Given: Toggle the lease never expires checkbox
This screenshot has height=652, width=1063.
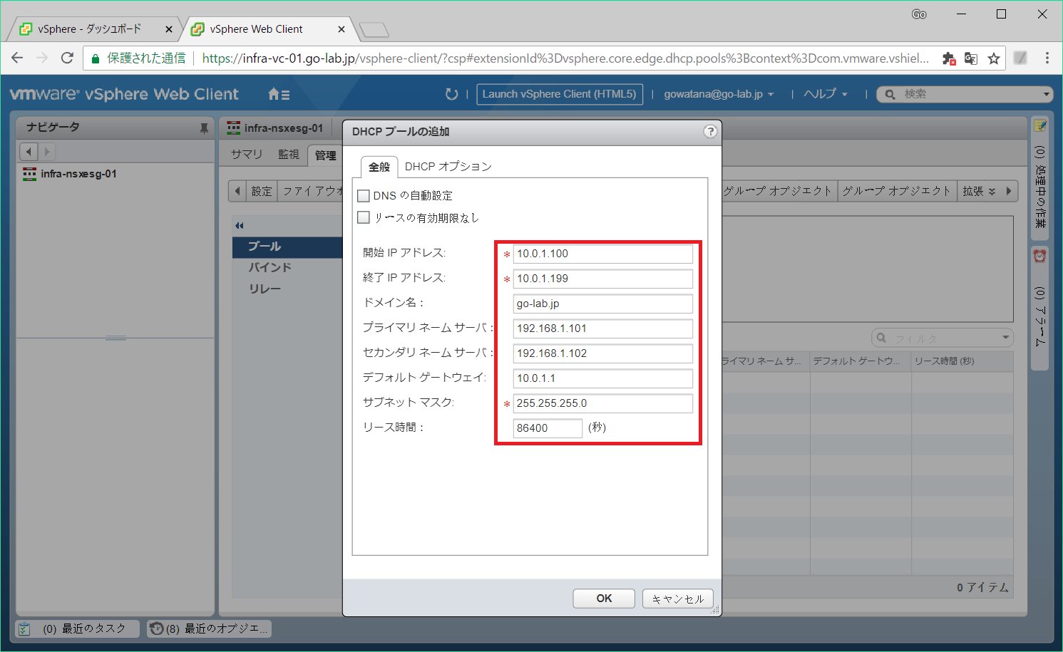Looking at the screenshot, I should pyautogui.click(x=364, y=217).
